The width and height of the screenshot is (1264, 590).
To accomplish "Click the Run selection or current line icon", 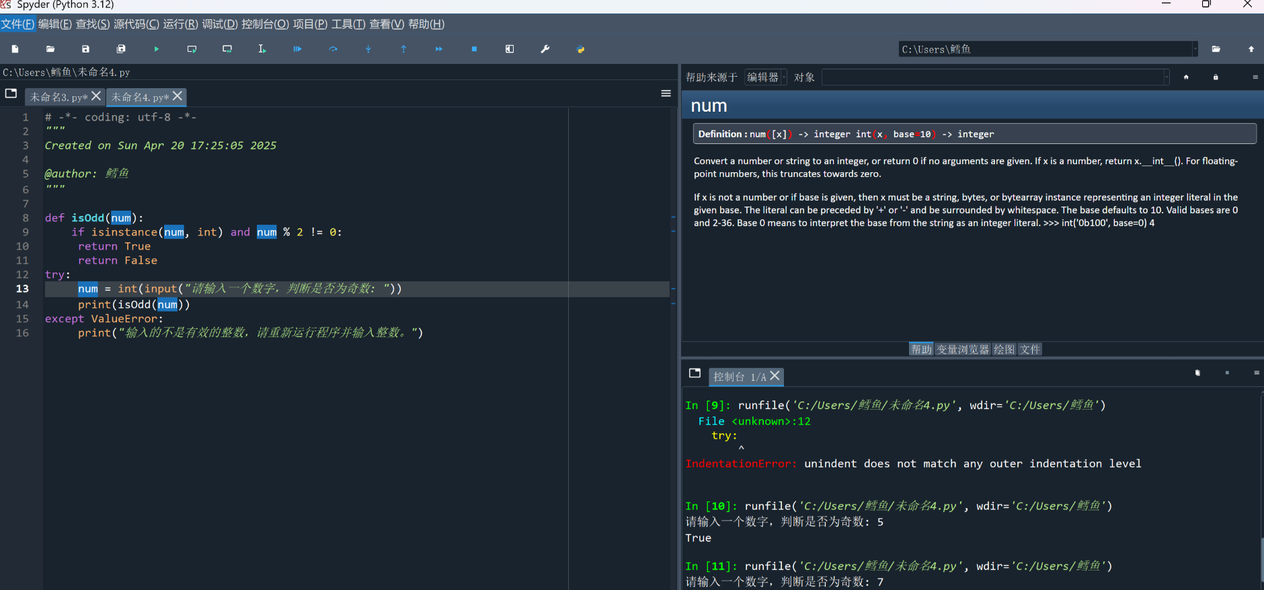I will [262, 49].
